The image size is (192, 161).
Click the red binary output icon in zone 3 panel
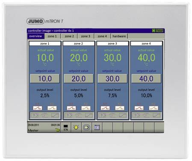pyautogui.click(x=105, y=108)
